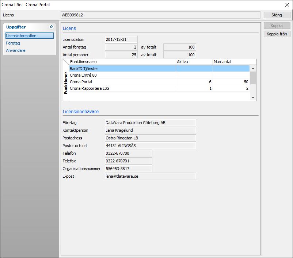Collapse the Uppgifter panel chevron
Screen dimensions: 293x258
51,27
